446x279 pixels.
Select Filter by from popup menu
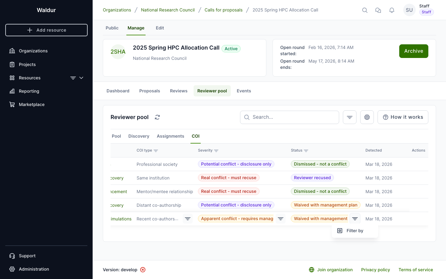click(x=355, y=231)
